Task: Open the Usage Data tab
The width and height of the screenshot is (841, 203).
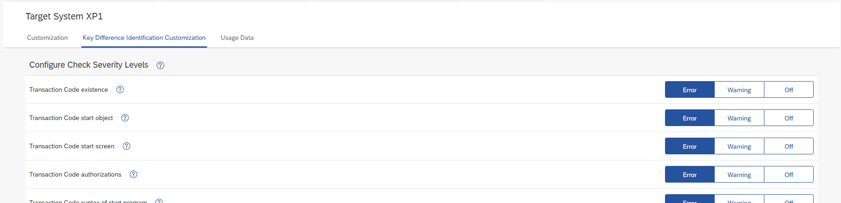Action: (237, 38)
